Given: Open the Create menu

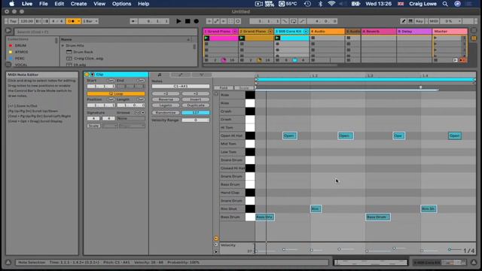Looking at the screenshot, I should pyautogui.click(x=78, y=4).
